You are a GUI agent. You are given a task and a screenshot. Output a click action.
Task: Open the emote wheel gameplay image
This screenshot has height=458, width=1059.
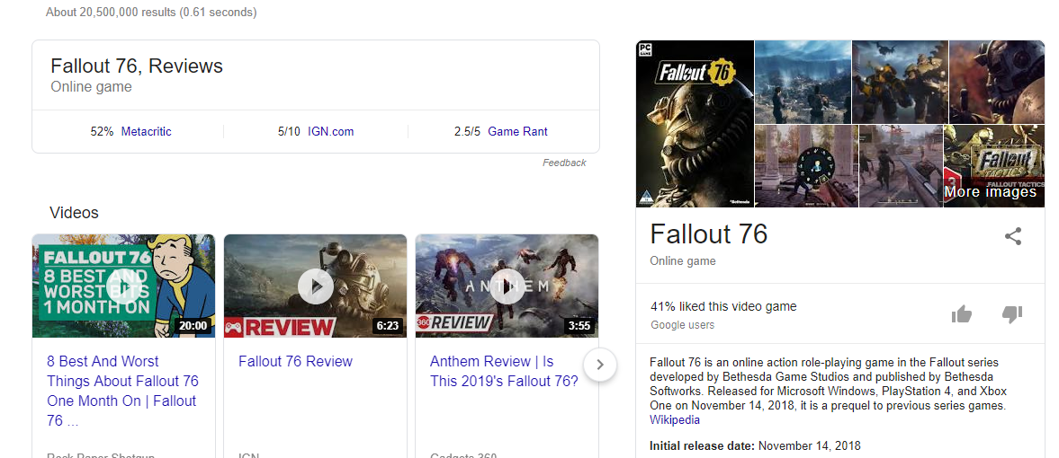tap(806, 166)
